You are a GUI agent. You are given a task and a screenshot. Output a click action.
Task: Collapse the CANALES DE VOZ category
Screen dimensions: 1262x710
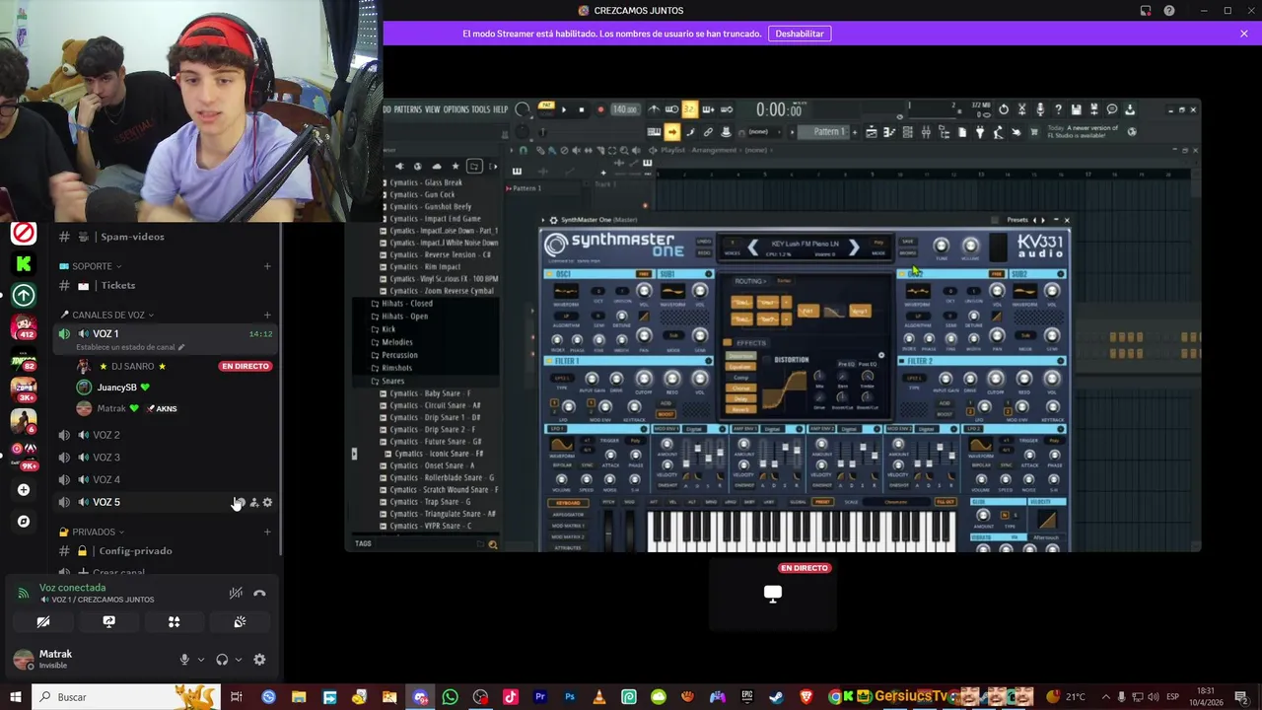point(106,315)
